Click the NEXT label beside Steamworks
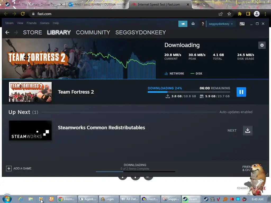 pyautogui.click(x=232, y=130)
